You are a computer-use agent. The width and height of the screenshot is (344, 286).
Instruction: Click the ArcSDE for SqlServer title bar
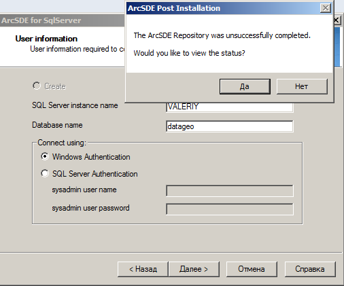[63, 20]
